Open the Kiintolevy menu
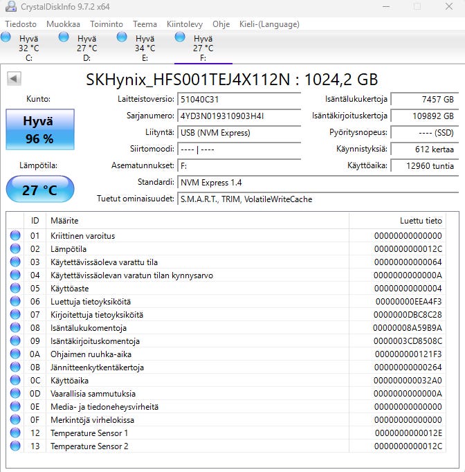 (x=185, y=24)
